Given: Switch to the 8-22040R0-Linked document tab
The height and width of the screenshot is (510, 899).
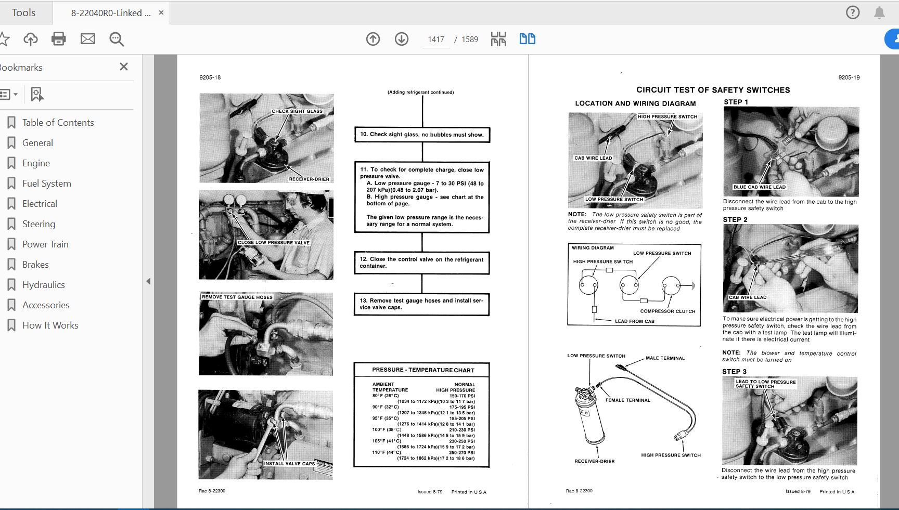Looking at the screenshot, I should click(111, 13).
